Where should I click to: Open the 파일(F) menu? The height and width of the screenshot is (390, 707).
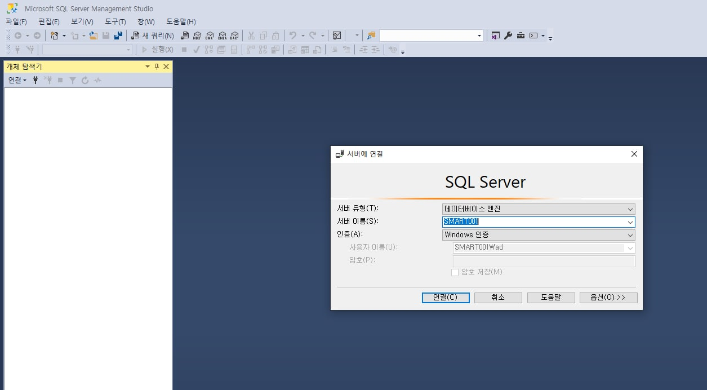16,21
